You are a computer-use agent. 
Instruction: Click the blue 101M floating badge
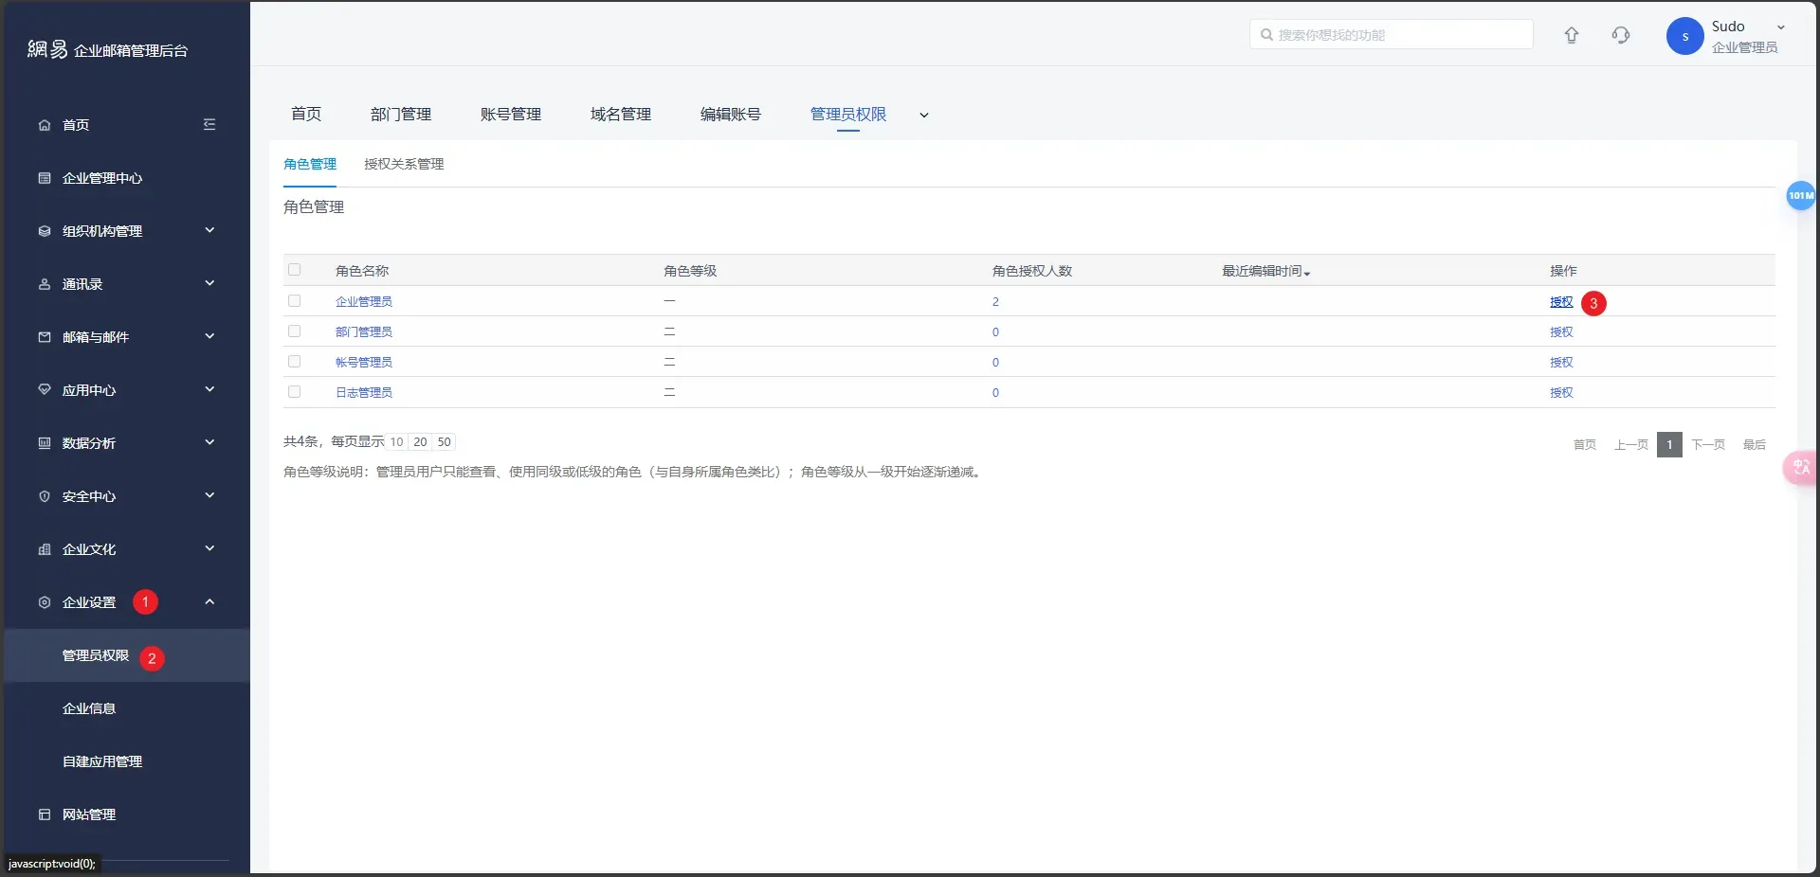(1799, 196)
